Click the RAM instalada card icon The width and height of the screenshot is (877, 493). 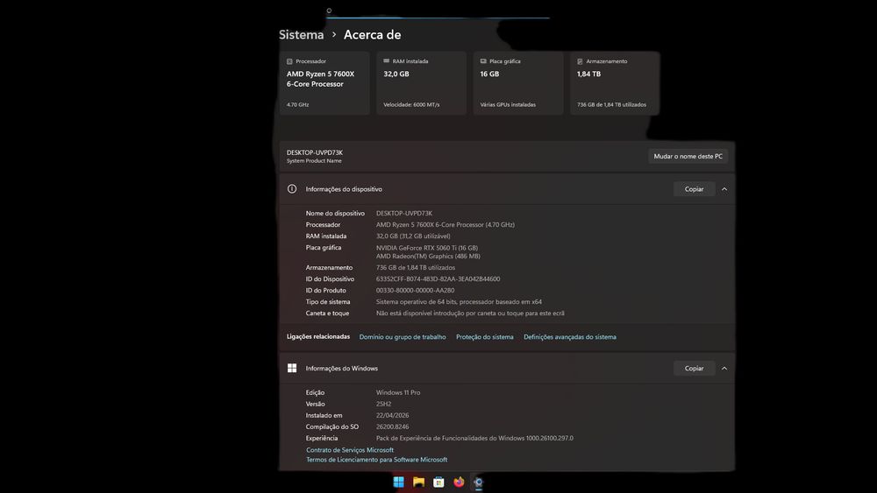(x=386, y=60)
